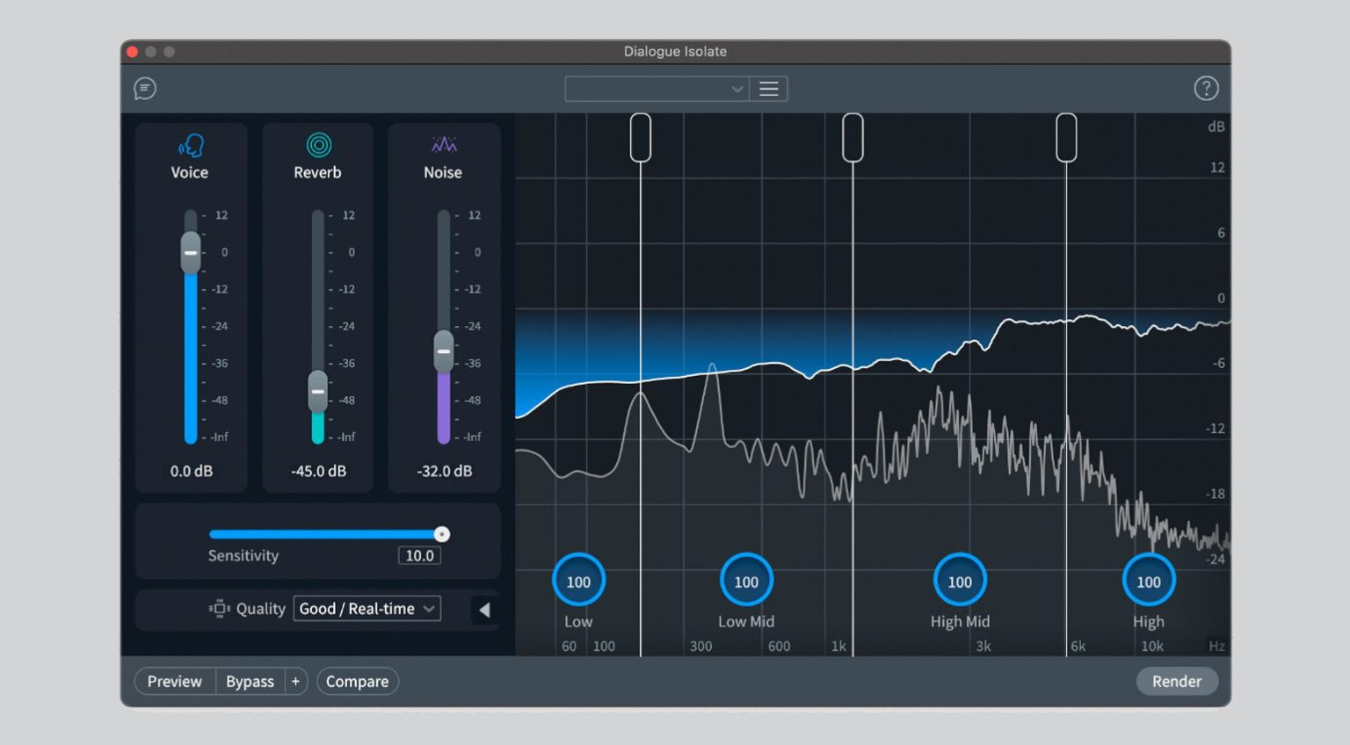Viewport: 1350px width, 745px height.
Task: Click the Compare button
Action: tap(357, 681)
